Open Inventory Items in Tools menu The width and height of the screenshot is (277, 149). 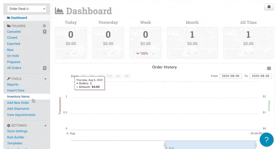coord(18,97)
